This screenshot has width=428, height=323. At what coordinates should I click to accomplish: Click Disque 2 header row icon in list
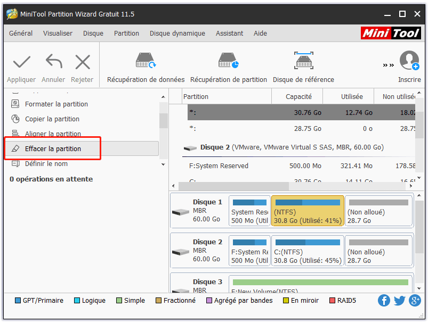click(190, 148)
